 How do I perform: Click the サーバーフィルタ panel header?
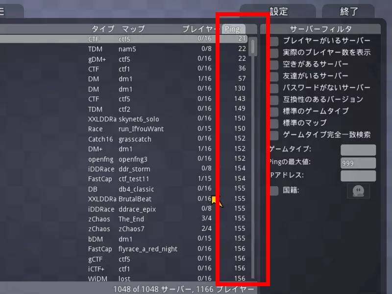(x=320, y=29)
